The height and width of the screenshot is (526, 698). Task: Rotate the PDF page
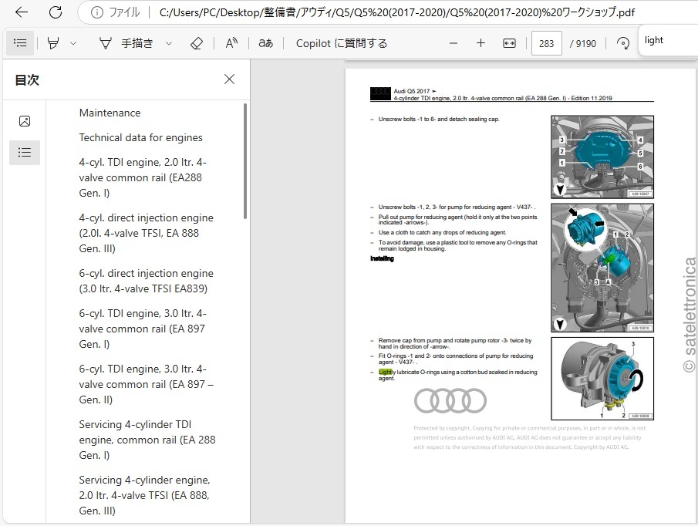coord(623,43)
